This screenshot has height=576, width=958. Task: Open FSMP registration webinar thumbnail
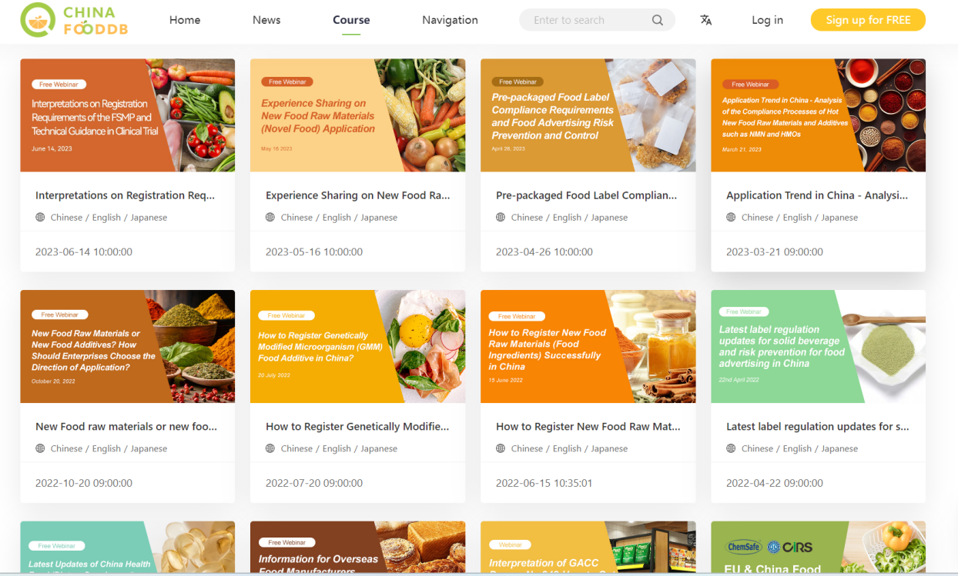click(x=127, y=115)
